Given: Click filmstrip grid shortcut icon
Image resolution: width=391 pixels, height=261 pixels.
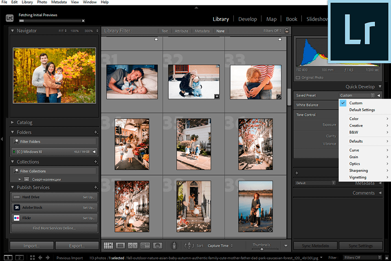Looking at the screenshot, I should (x=33, y=257).
